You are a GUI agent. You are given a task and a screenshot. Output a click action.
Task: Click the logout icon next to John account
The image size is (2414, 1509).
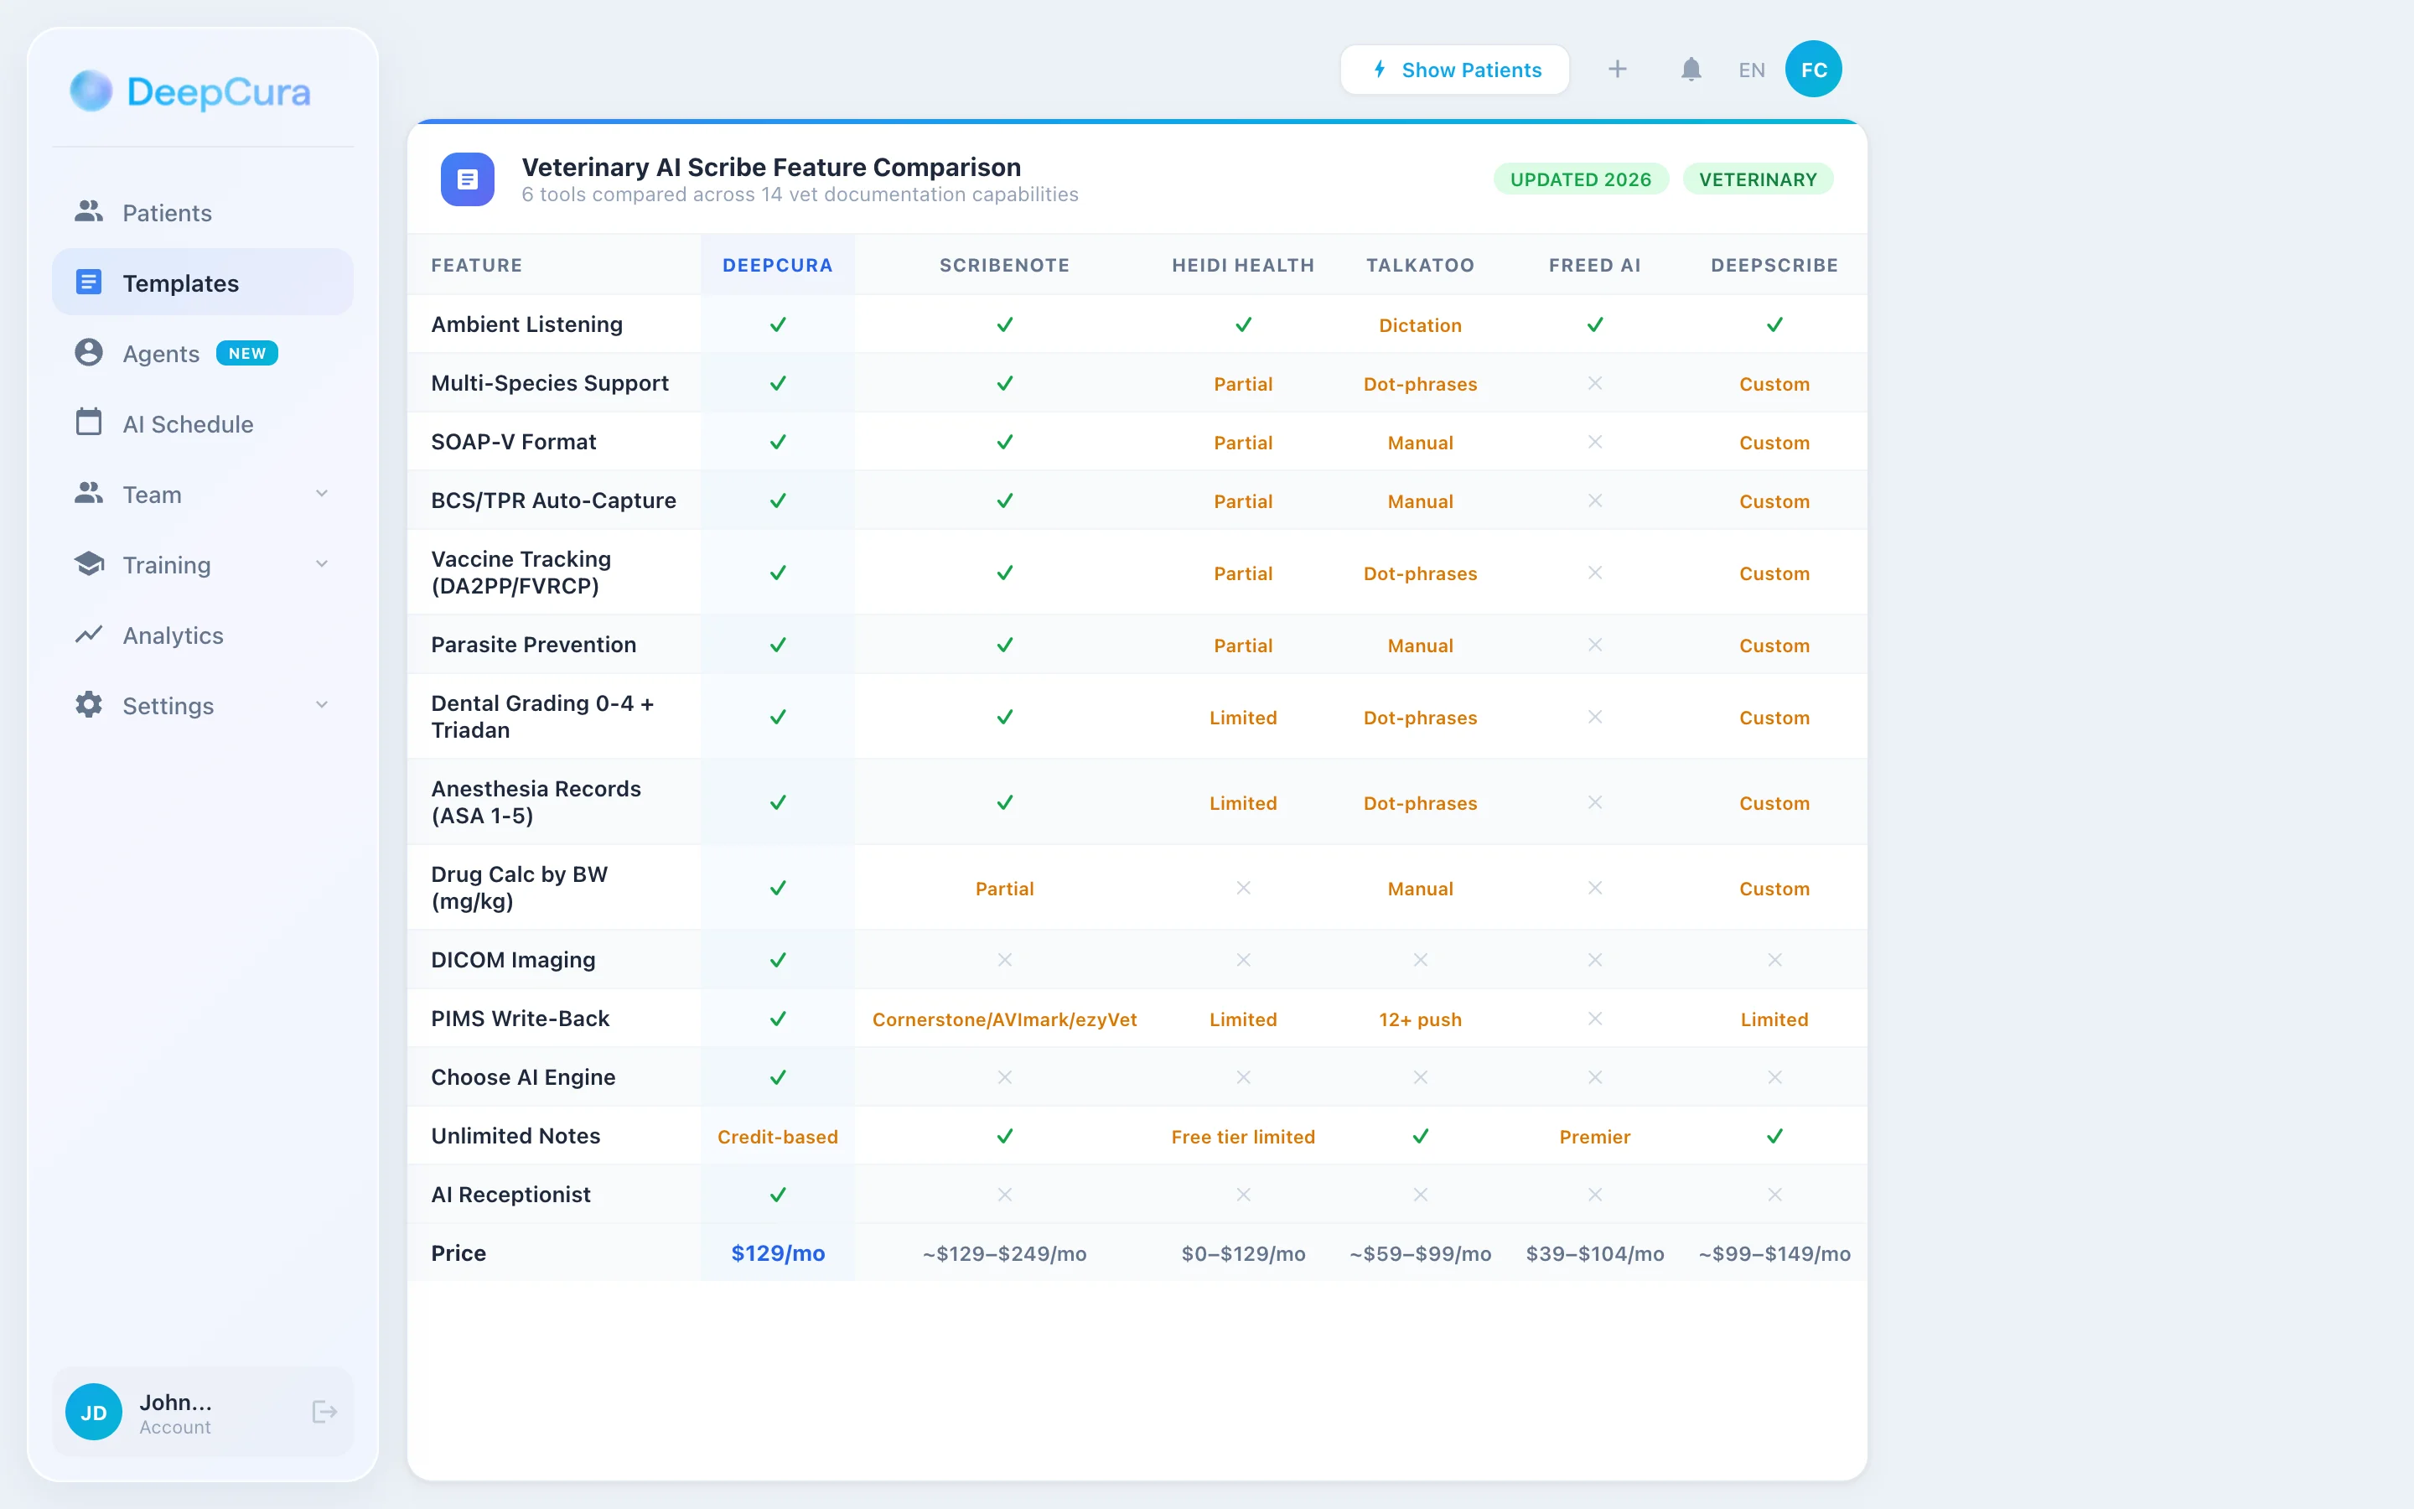pos(324,1411)
